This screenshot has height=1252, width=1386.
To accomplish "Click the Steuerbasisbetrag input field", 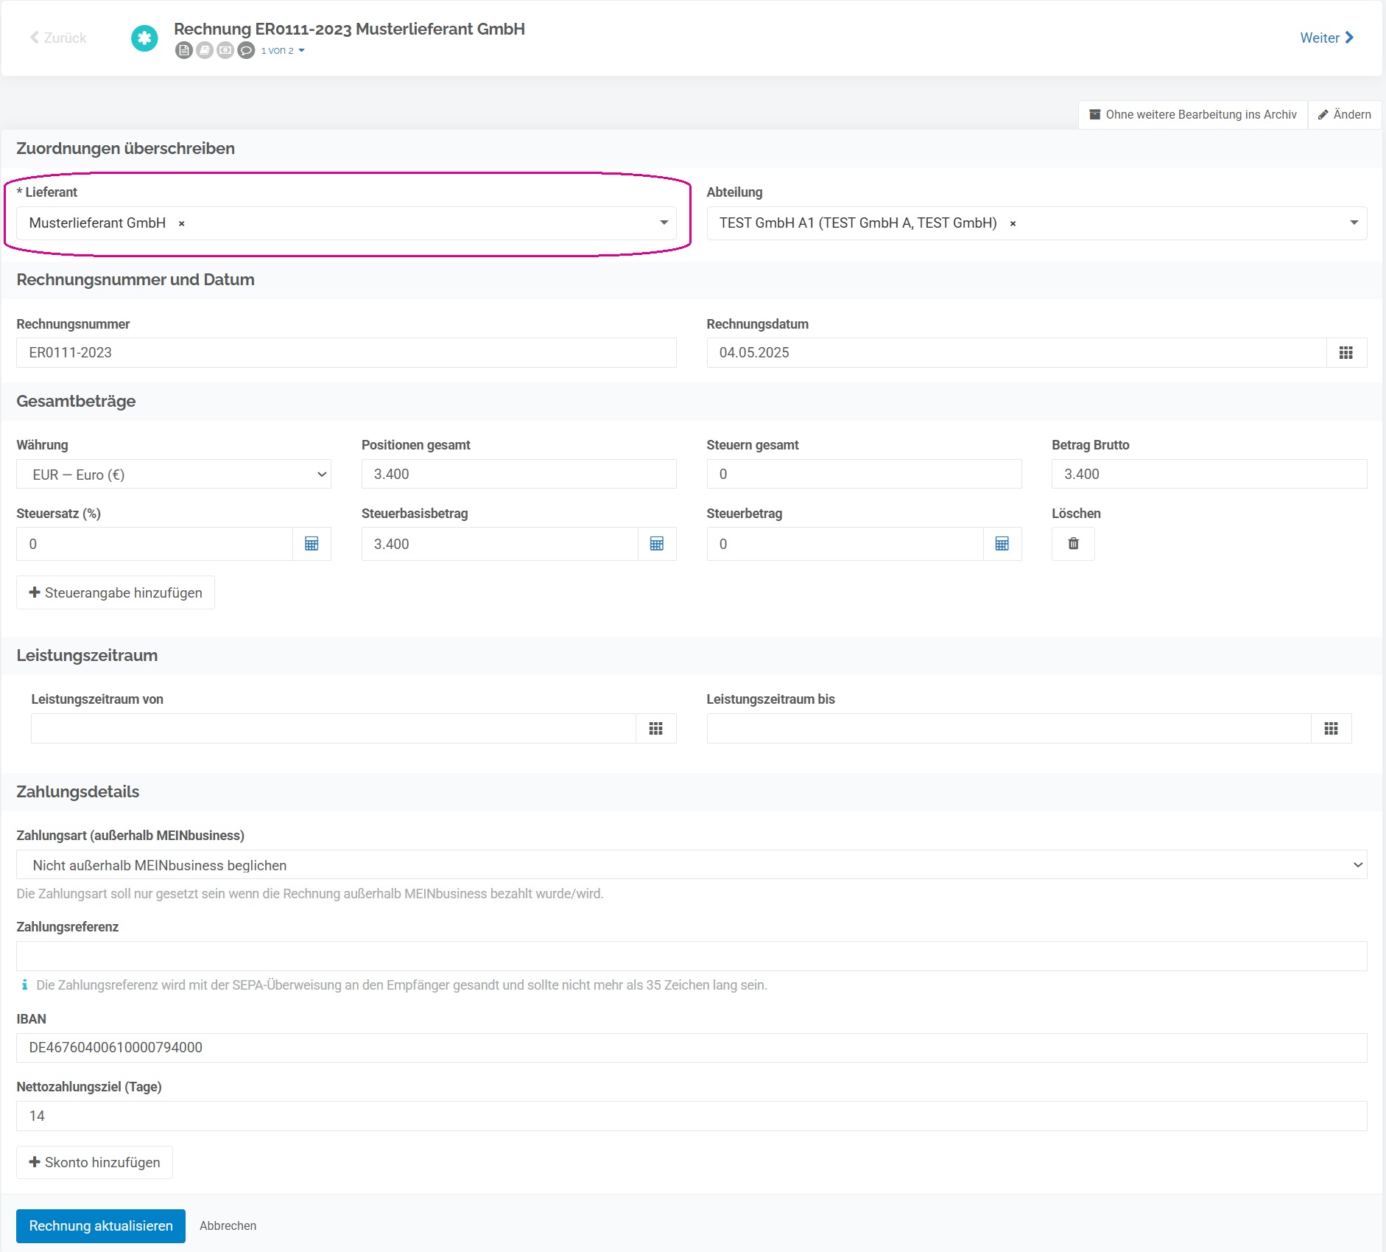I will tap(500, 544).
